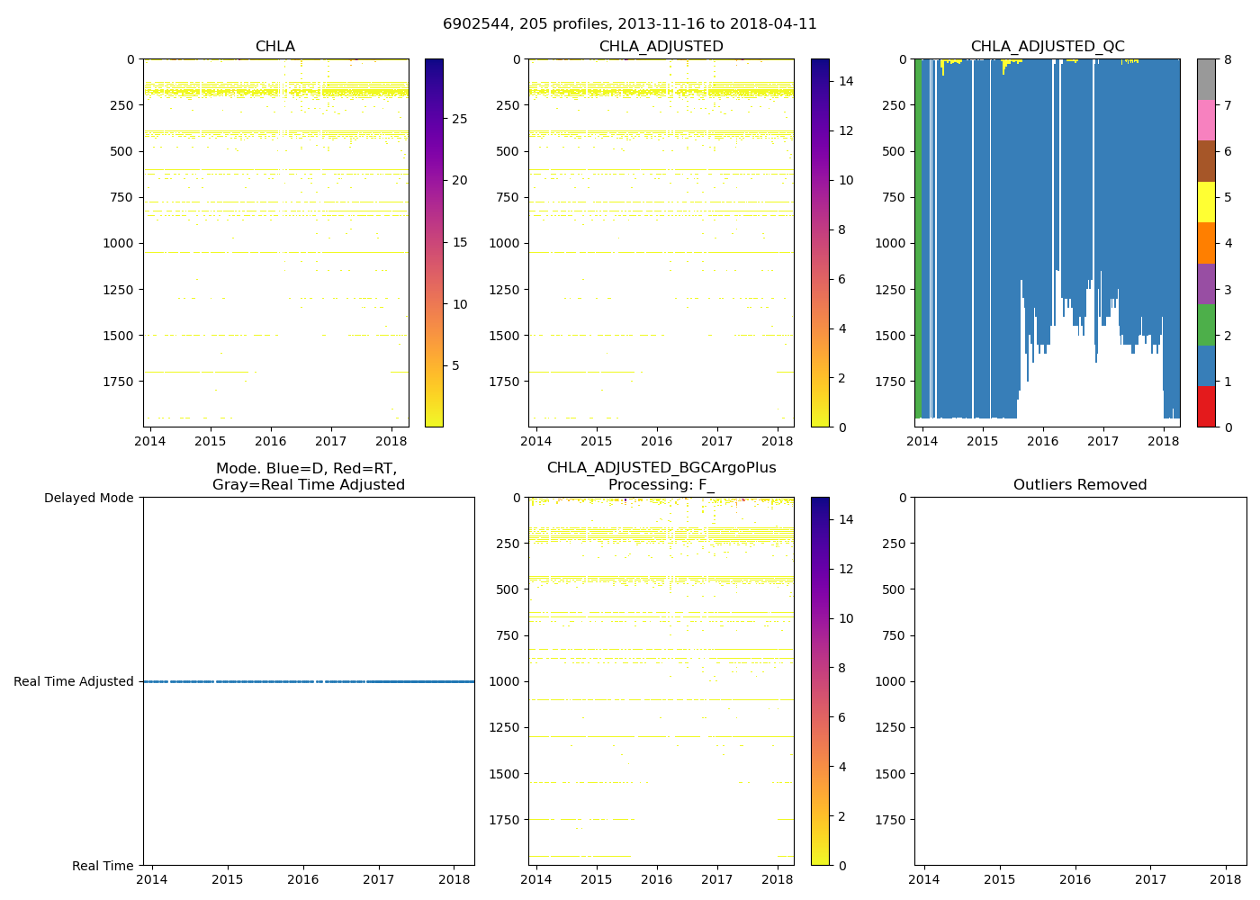Click the yellow QC colorbar segment
The height and width of the screenshot is (900, 1260).
[x=1206, y=202]
